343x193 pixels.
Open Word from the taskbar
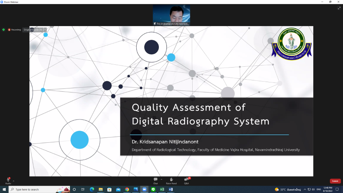tap(171, 189)
